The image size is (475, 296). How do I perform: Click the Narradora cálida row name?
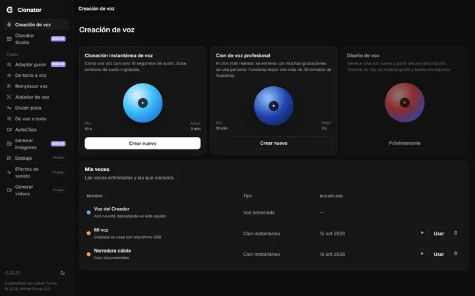[x=112, y=251]
